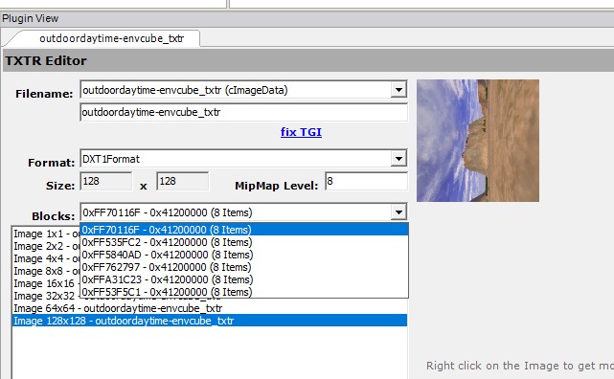Screen dimensions: 614x379
Task: Select the Image 4x4 list row
Action: pos(46,259)
